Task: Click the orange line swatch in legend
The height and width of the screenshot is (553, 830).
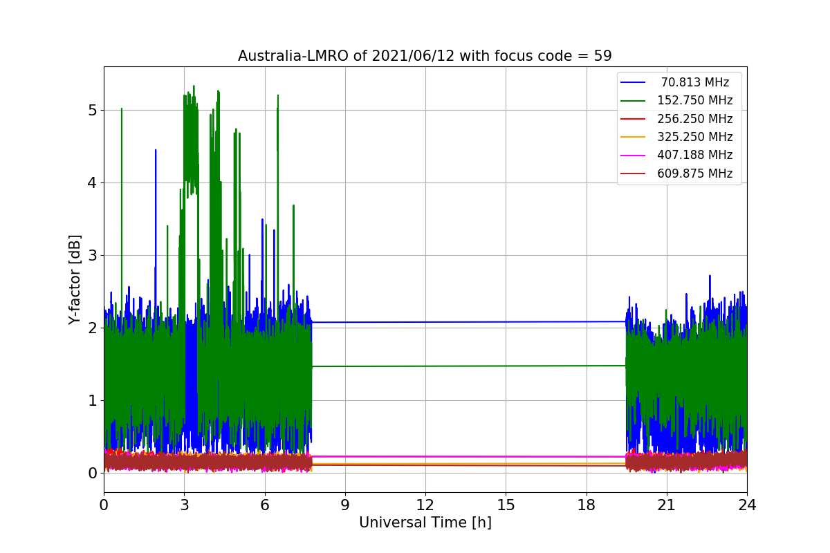Action: [633, 138]
